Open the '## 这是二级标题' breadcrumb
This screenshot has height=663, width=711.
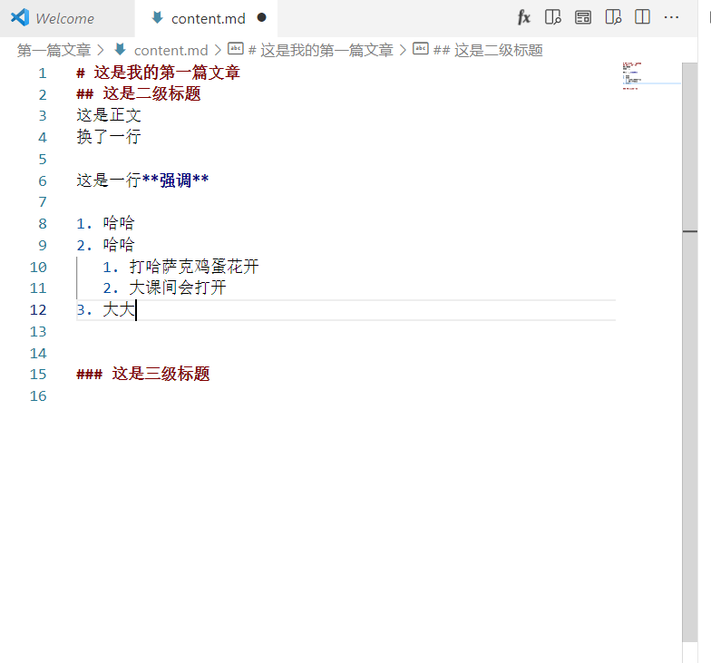coord(487,50)
